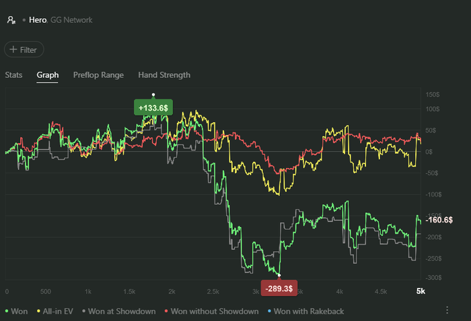Switch to the Stats tab
Image resolution: width=471 pixels, height=321 pixels.
click(x=13, y=75)
